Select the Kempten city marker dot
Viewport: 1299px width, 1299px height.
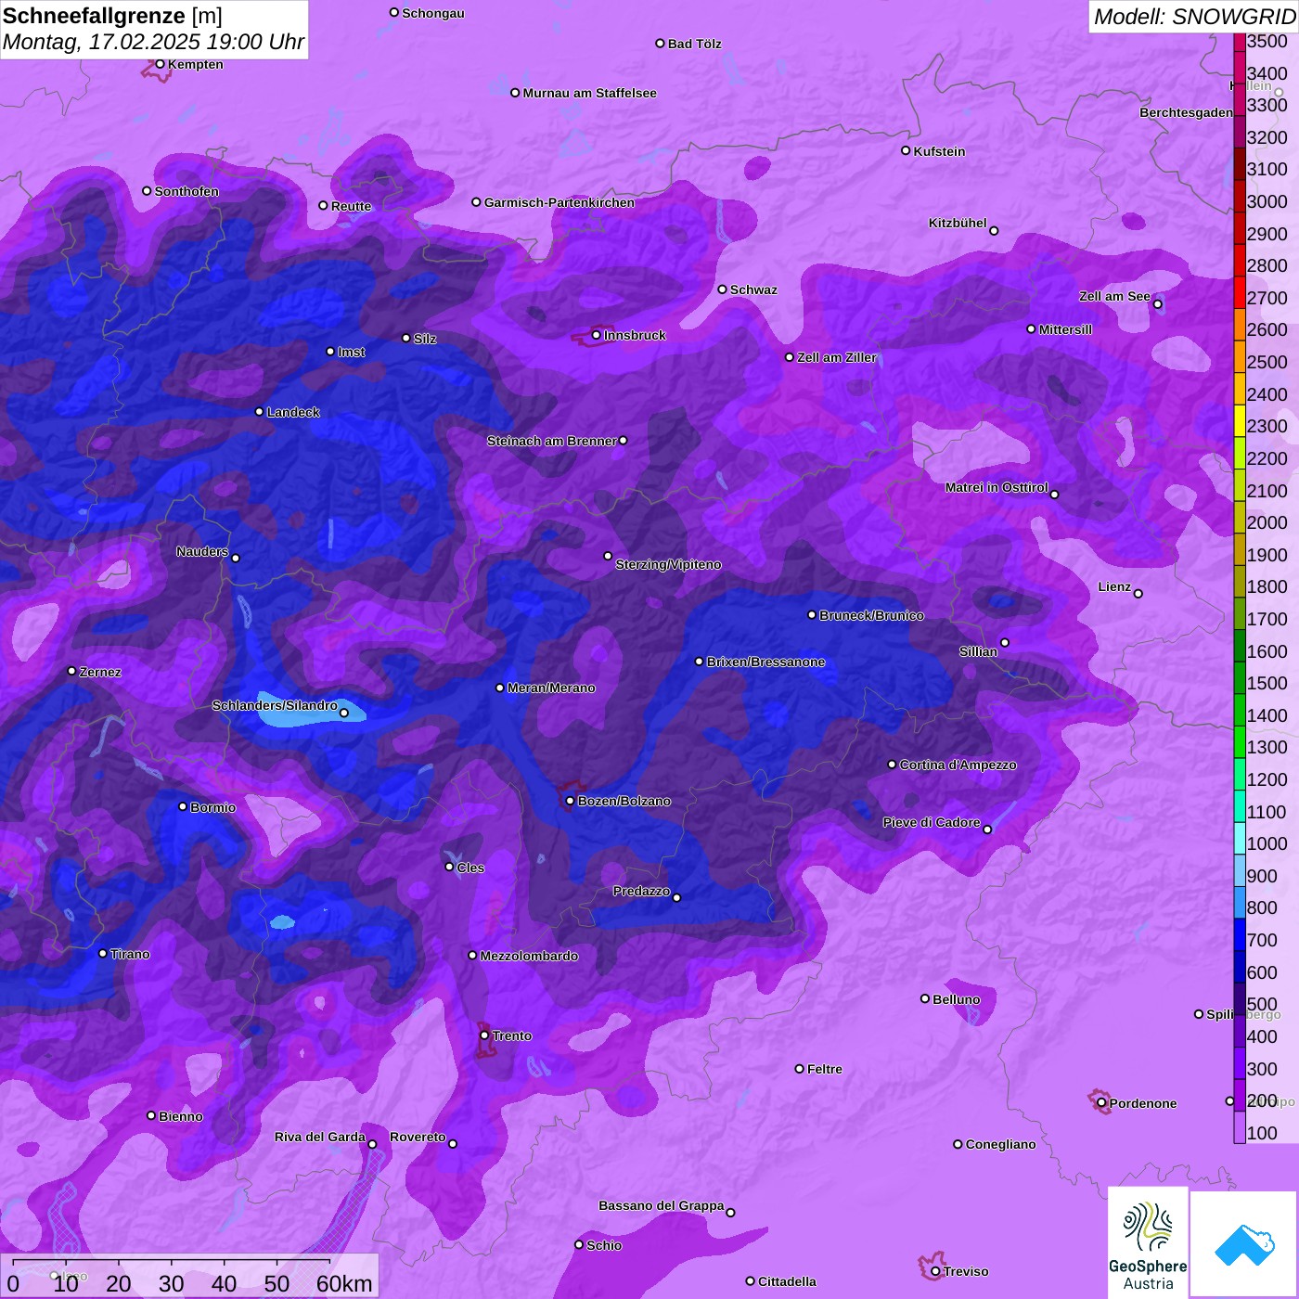click(x=161, y=64)
